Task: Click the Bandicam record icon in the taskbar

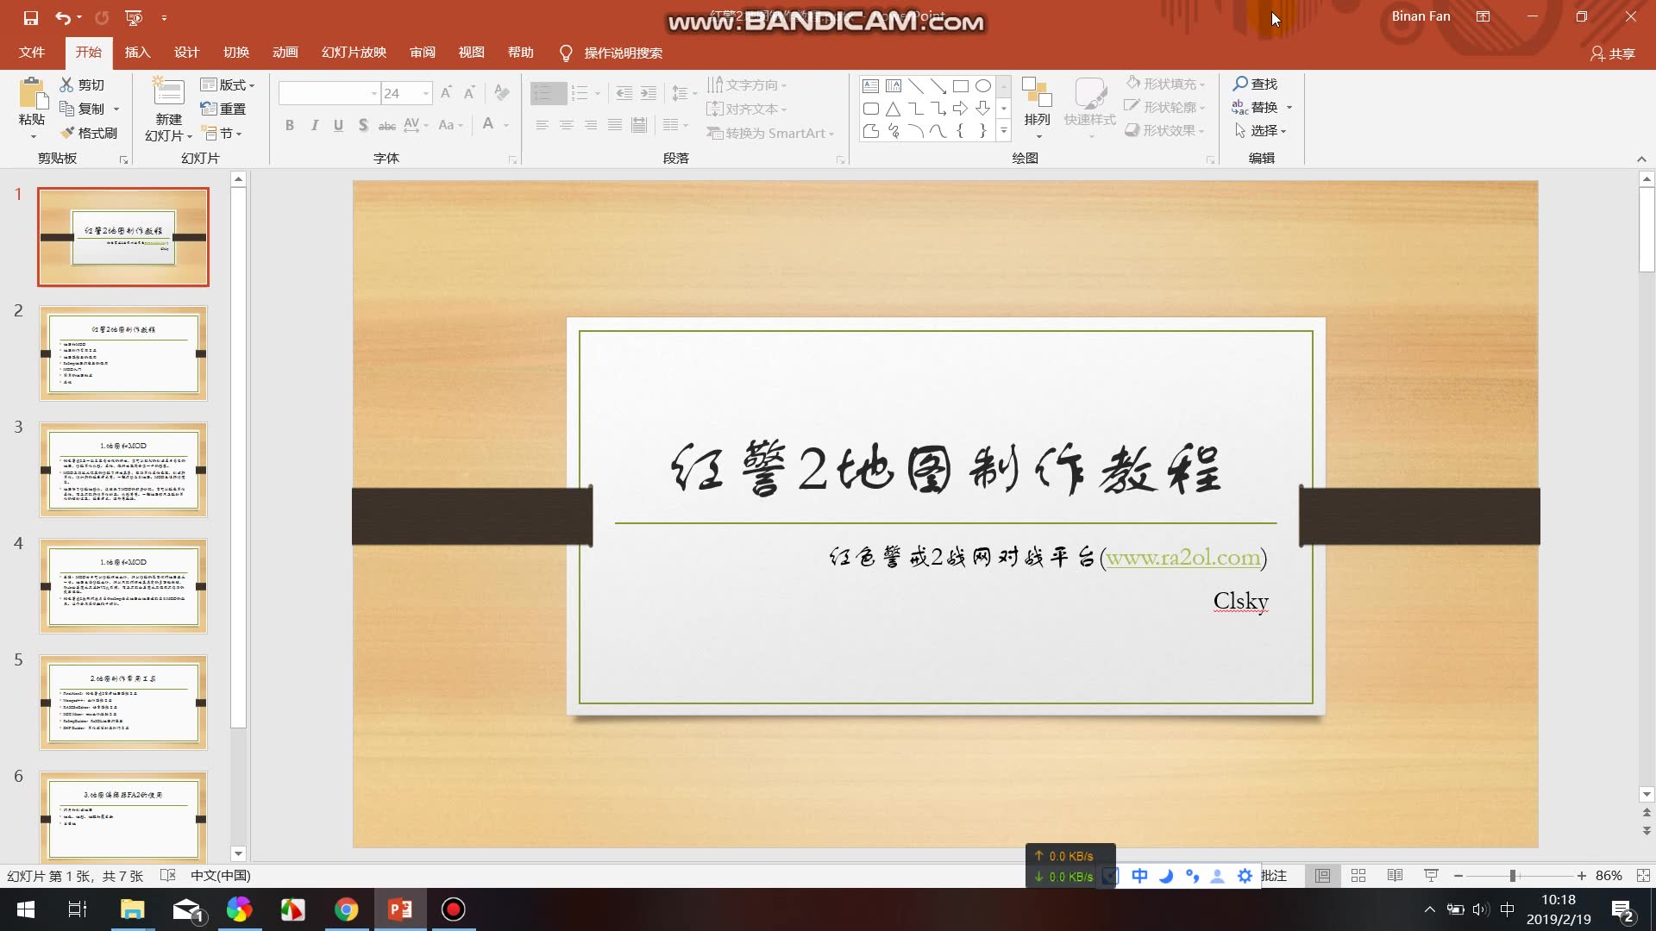Action: tap(454, 909)
